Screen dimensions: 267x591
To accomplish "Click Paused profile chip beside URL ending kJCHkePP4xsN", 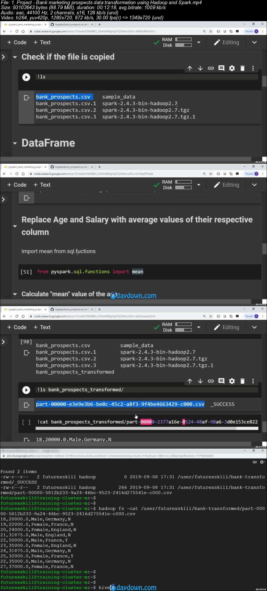I will (x=251, y=174).
